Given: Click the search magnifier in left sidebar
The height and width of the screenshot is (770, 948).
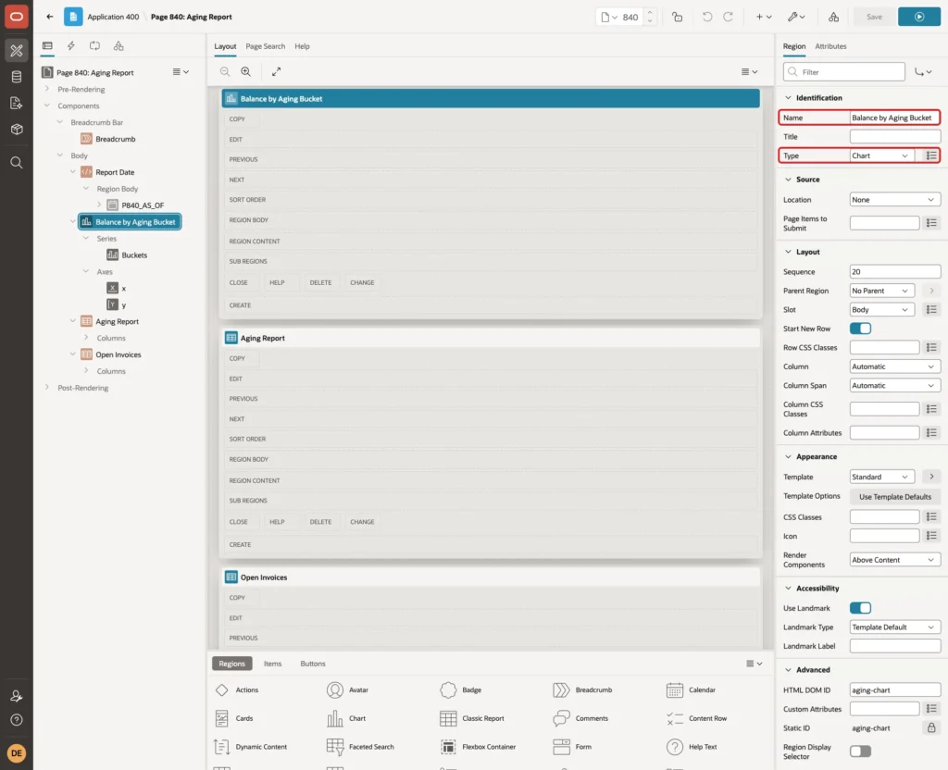Looking at the screenshot, I should click(17, 163).
